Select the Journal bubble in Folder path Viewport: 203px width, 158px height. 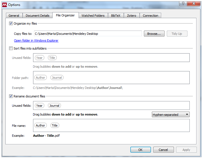[57, 78]
